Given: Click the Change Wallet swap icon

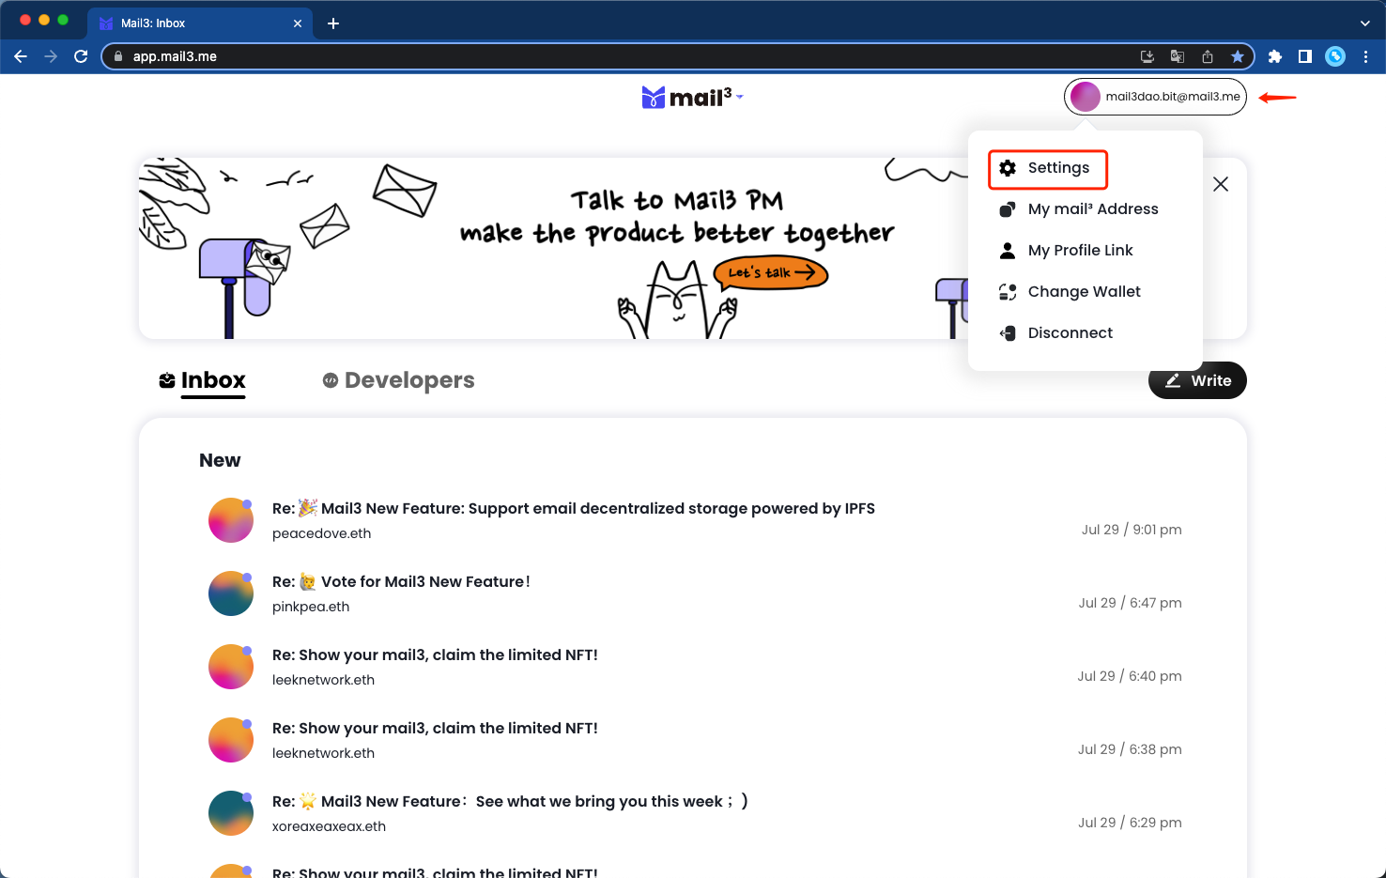Looking at the screenshot, I should pyautogui.click(x=1008, y=292).
